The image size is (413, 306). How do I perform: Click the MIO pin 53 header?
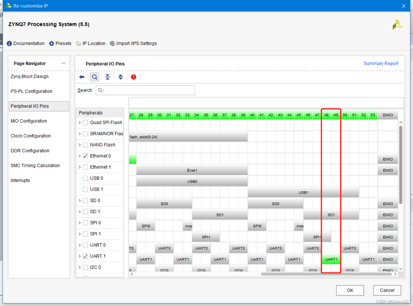(373, 115)
